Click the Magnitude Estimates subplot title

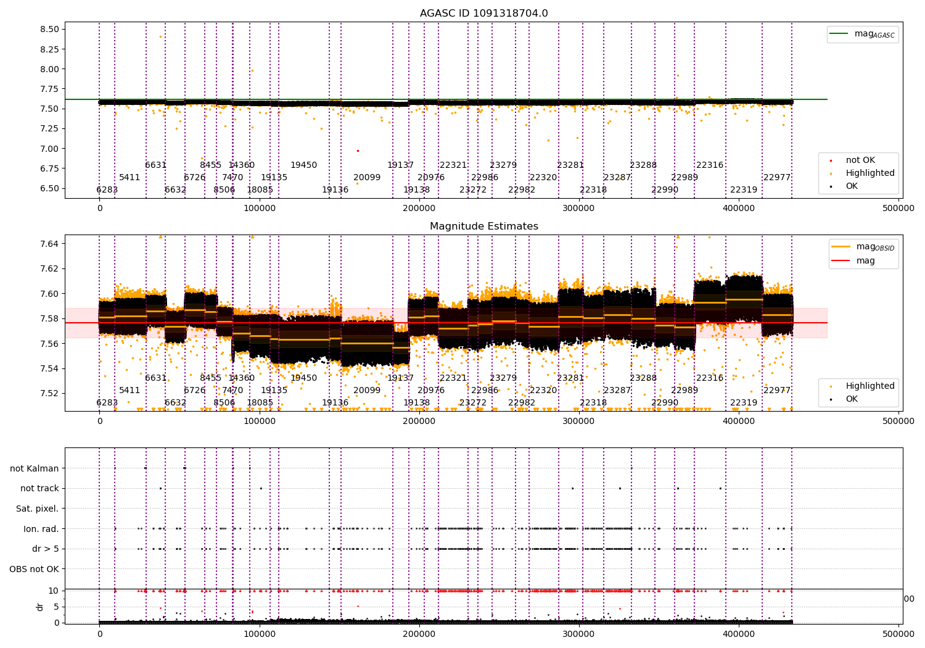tap(484, 226)
